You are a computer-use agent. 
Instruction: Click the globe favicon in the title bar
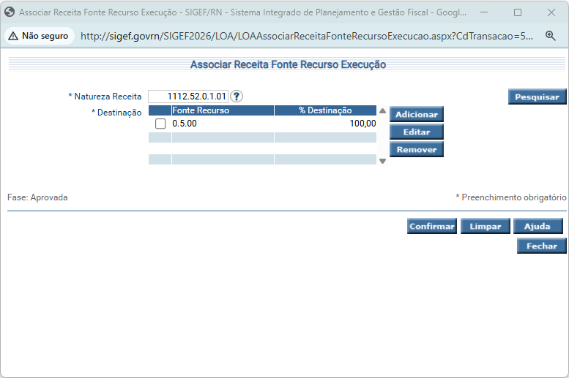tap(10, 12)
